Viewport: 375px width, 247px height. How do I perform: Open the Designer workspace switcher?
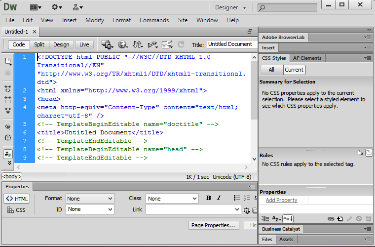(x=230, y=8)
